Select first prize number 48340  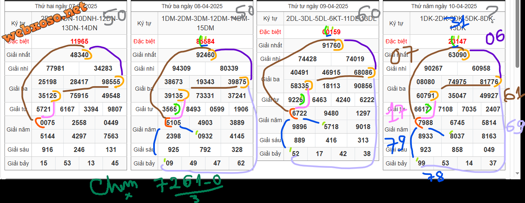point(79,55)
